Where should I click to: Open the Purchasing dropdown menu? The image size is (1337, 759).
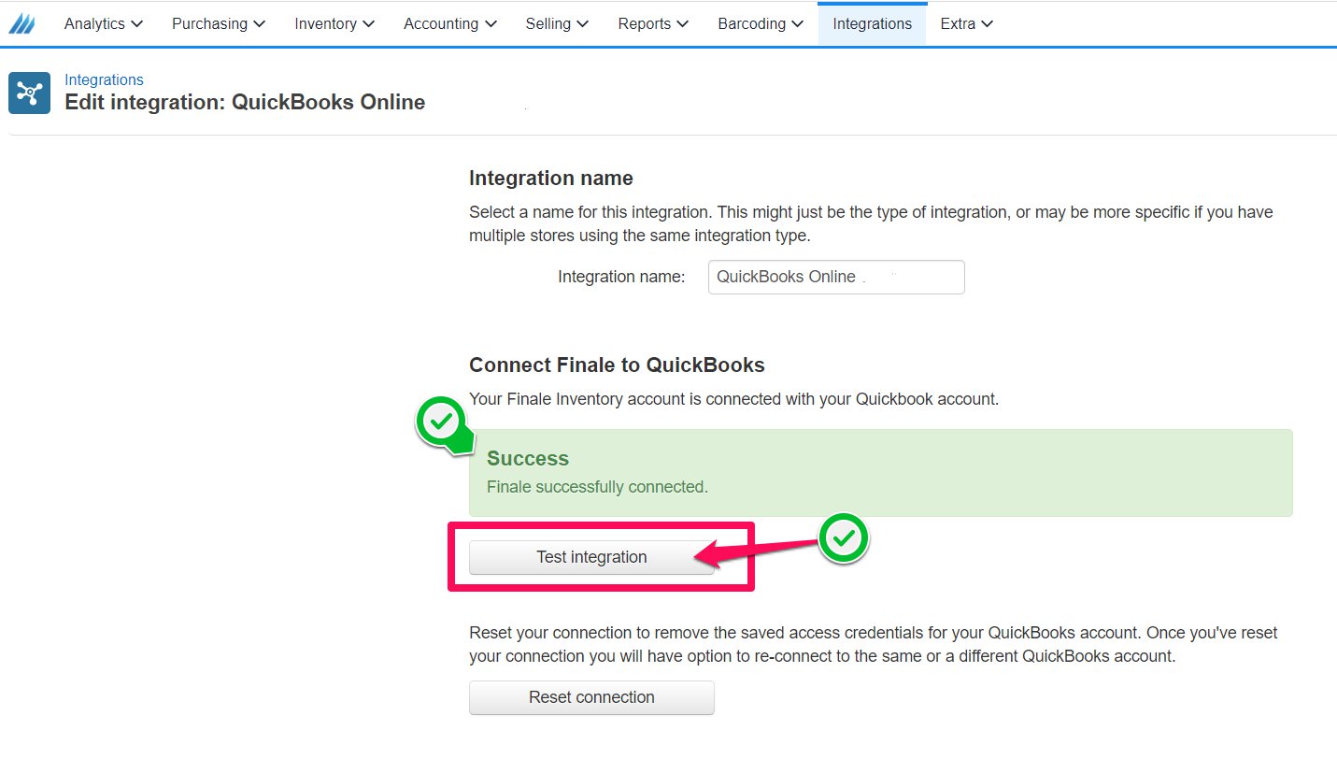pyautogui.click(x=219, y=23)
